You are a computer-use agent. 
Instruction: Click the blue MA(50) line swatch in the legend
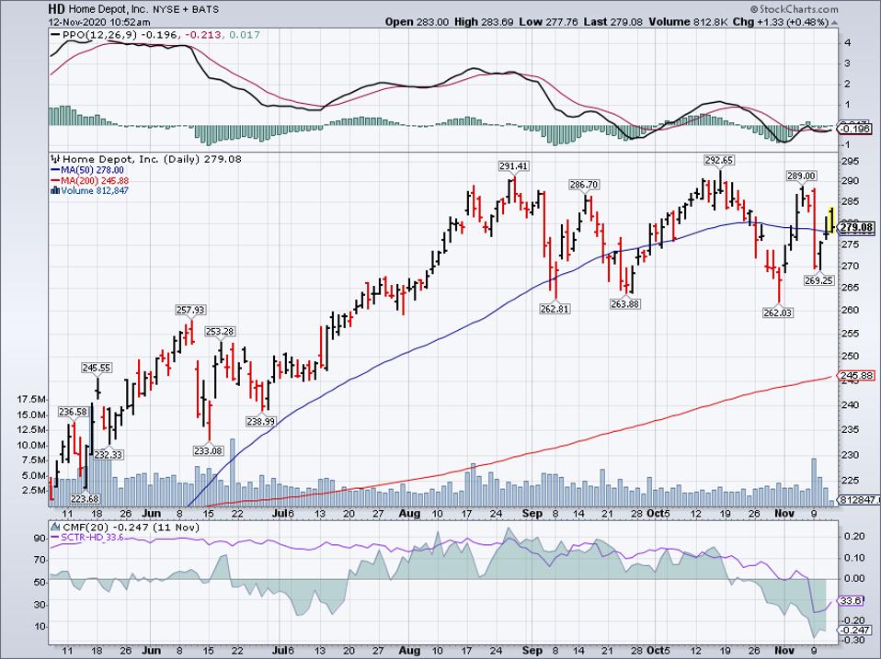55,170
